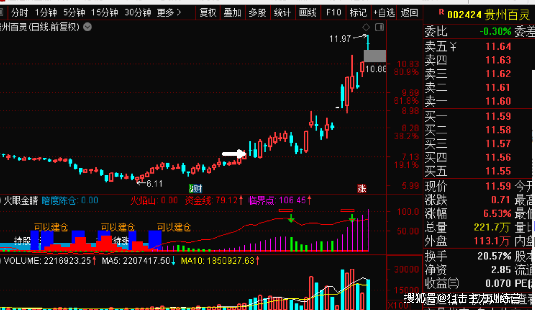Click the 标记 mark button
This screenshot has height=310, width=535.
[358, 13]
